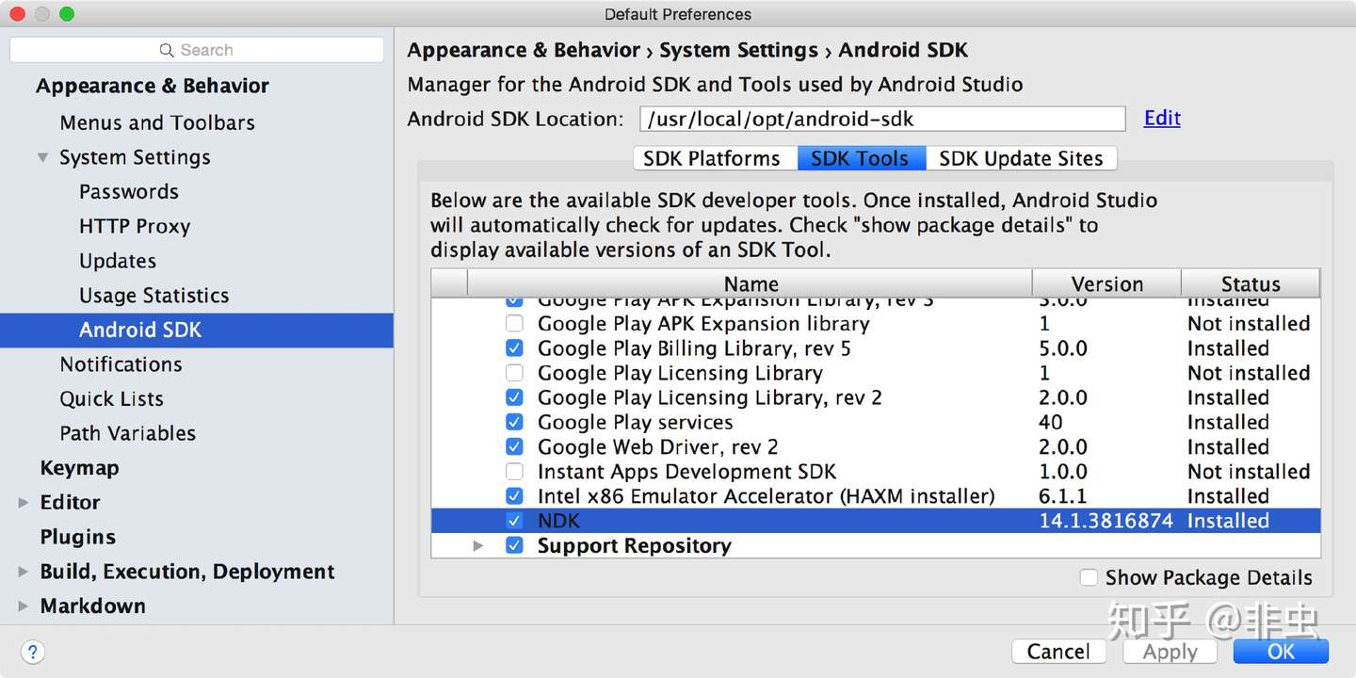1356x678 pixels.
Task: Open SDK Update Sites tab
Action: click(1021, 158)
